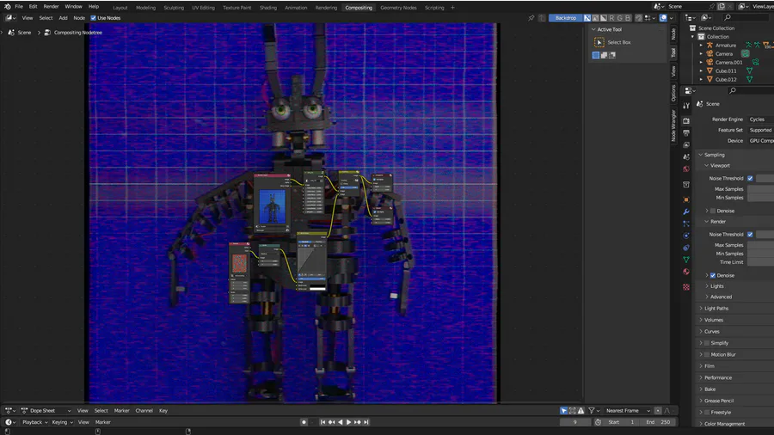Choose the Extend selection mode icon
Screen dimensions: 774x435
pos(604,55)
